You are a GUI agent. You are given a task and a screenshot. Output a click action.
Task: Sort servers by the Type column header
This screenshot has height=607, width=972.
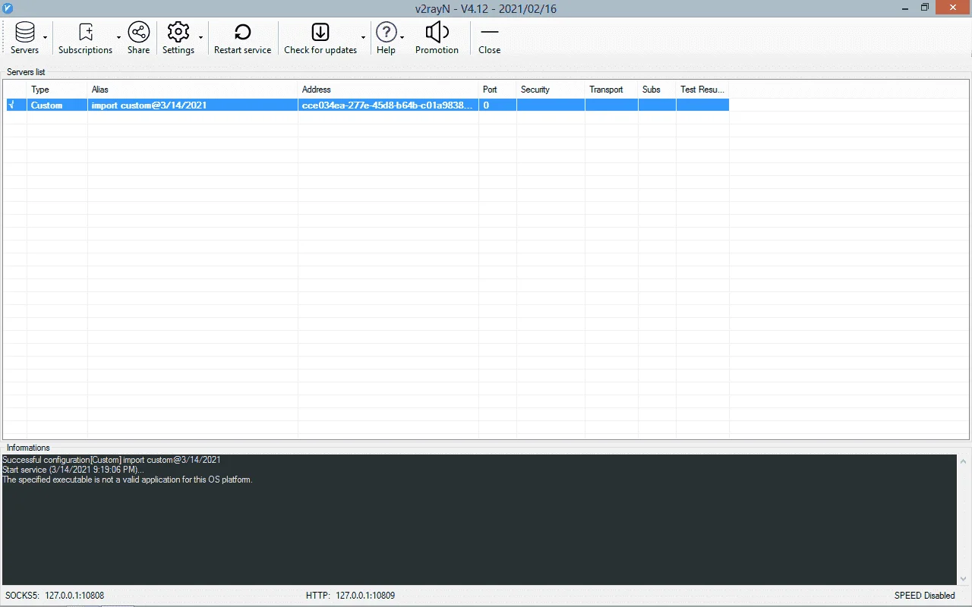tap(57, 90)
